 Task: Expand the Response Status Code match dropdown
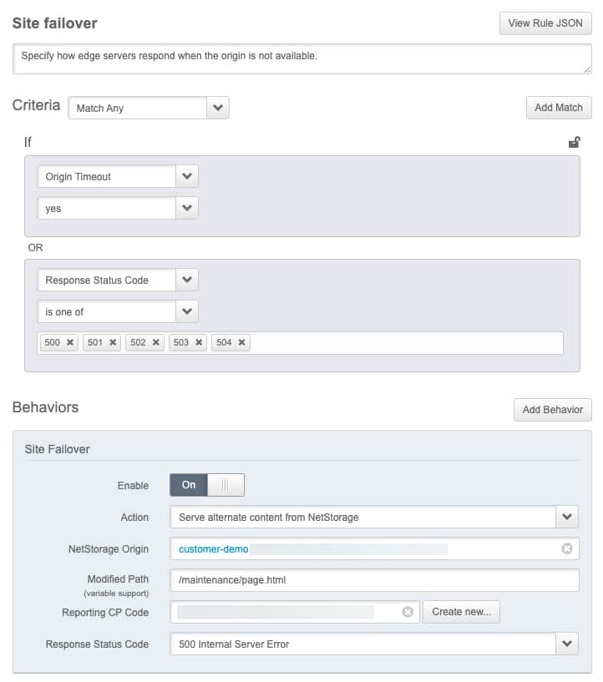187,280
